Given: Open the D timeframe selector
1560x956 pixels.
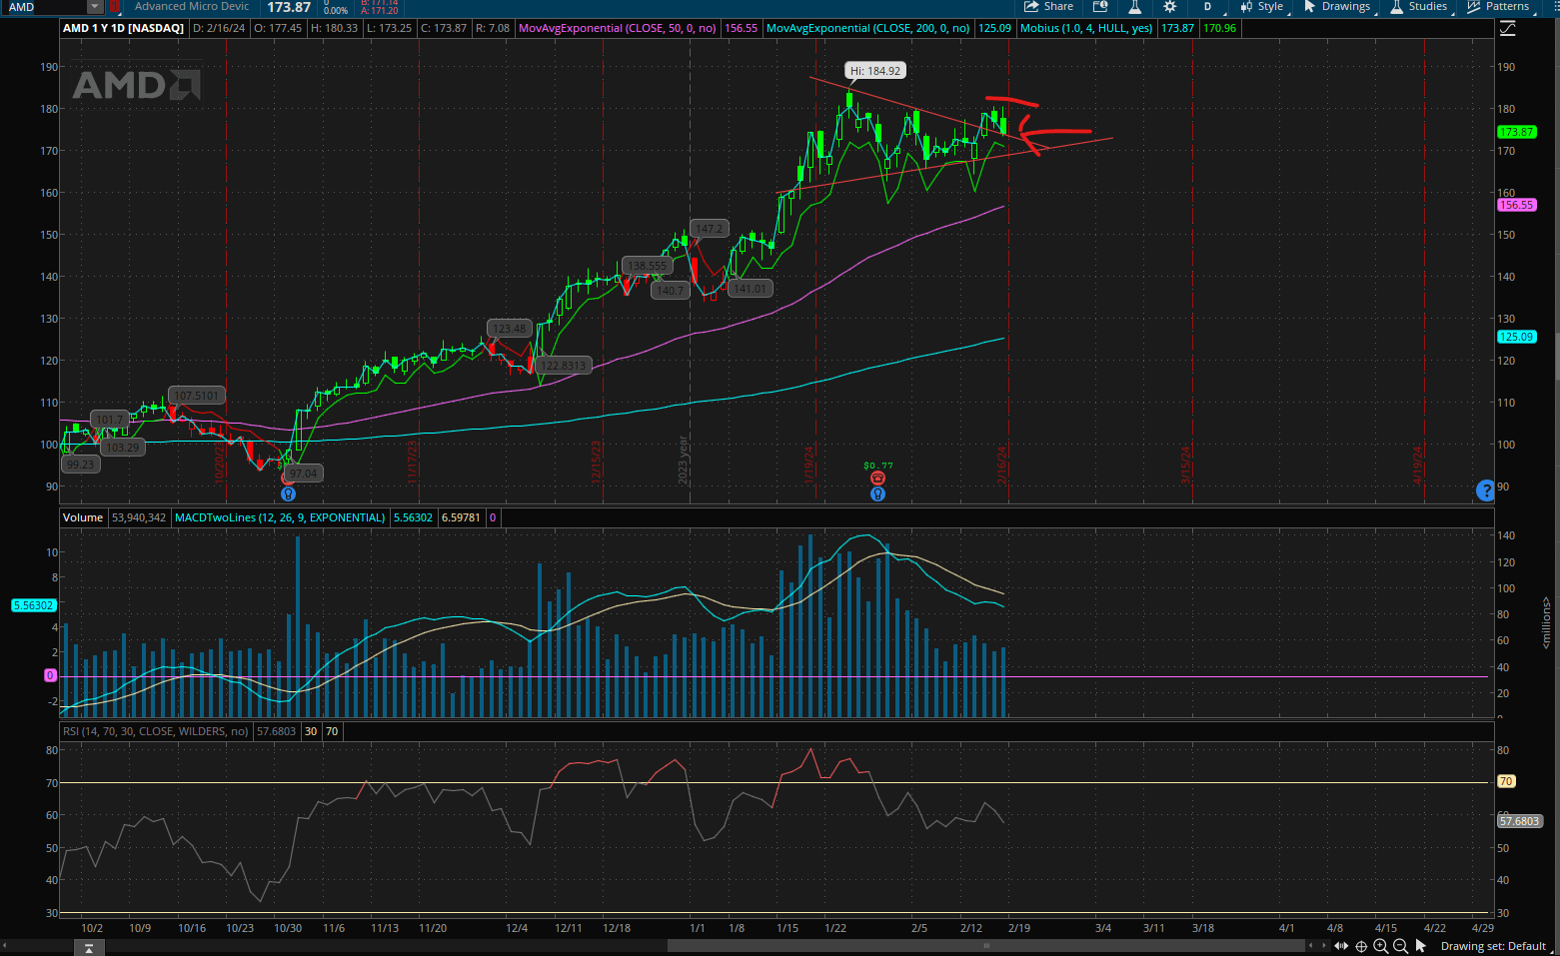Looking at the screenshot, I should pyautogui.click(x=1207, y=6).
